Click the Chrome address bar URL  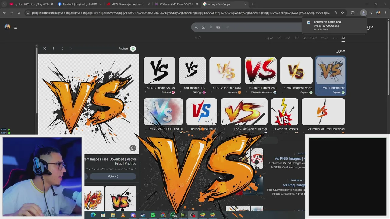181,13
